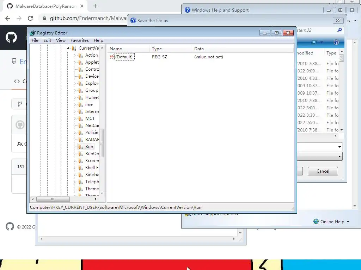This screenshot has height=270, width=361.
Task: Click the GitHub logo in page header
Action: [x=11, y=37]
